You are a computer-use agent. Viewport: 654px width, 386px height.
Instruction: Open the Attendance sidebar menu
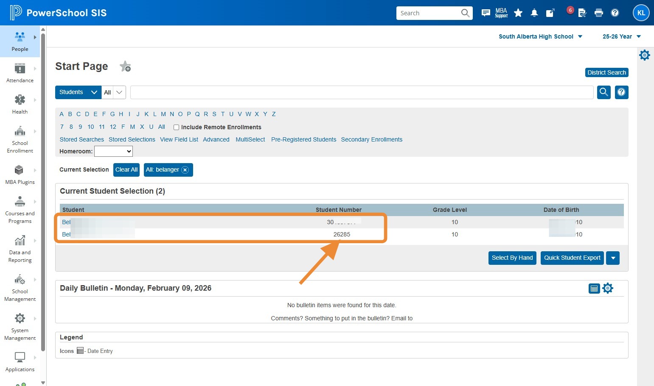click(20, 72)
